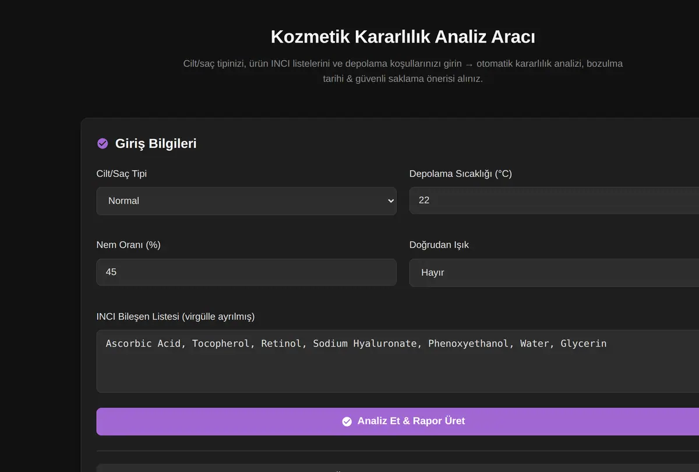Click the Giriş Bilgileri section title

click(x=156, y=143)
